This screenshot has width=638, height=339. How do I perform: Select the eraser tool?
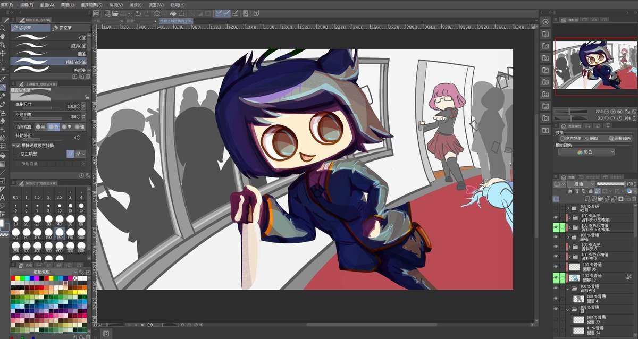tap(3, 121)
